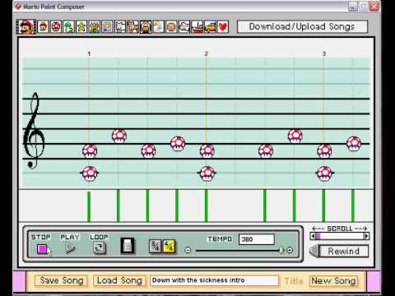
Task: Click the New Song button
Action: pyautogui.click(x=333, y=281)
